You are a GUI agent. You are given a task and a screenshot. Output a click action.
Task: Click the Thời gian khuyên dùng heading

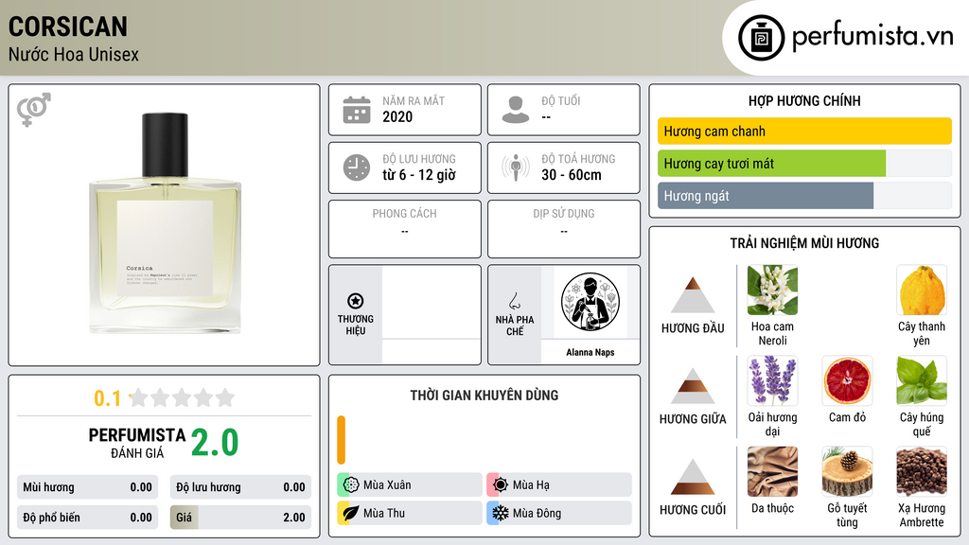tap(484, 395)
